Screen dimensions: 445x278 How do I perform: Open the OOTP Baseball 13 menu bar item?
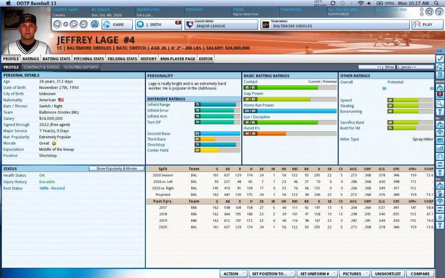tap(36, 3)
